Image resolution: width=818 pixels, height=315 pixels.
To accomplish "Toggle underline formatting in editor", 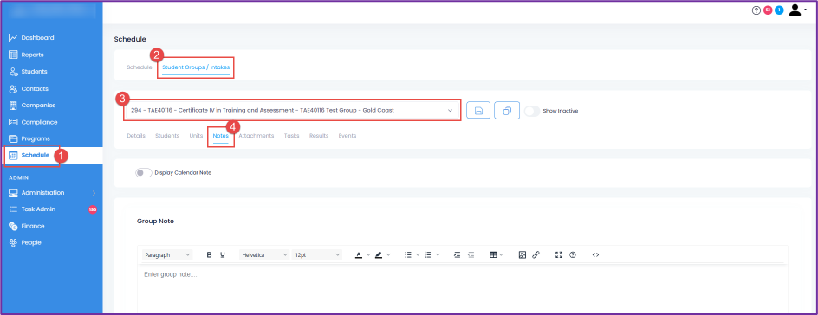I will click(223, 255).
